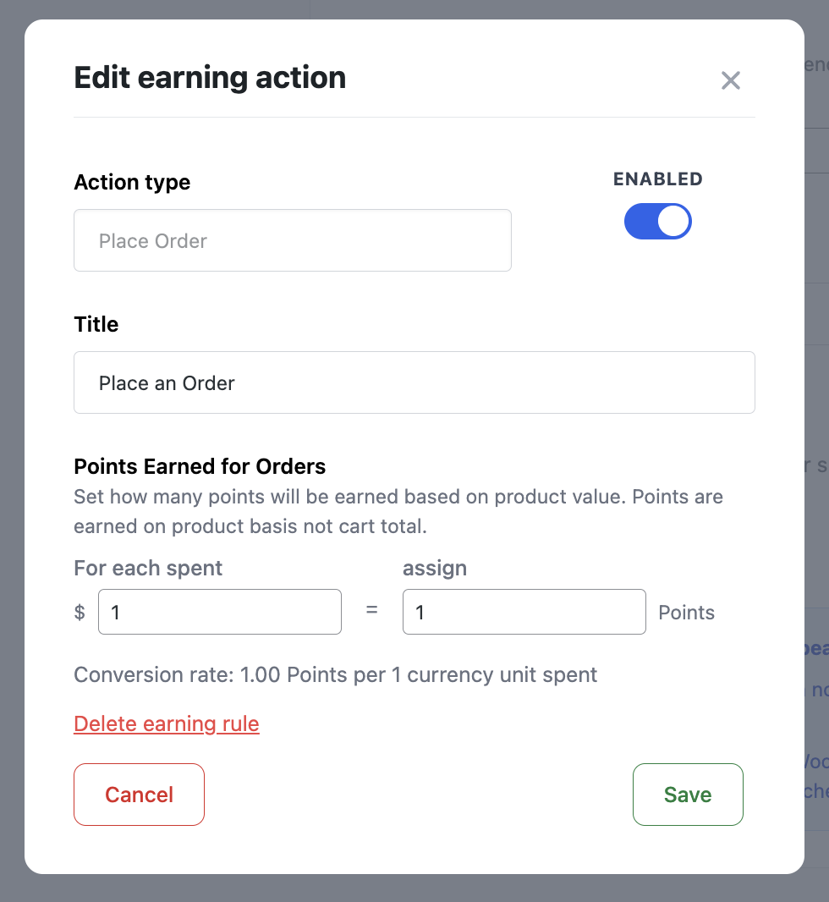
Task: Click the dollar sign next to spent field
Action: (x=80, y=611)
